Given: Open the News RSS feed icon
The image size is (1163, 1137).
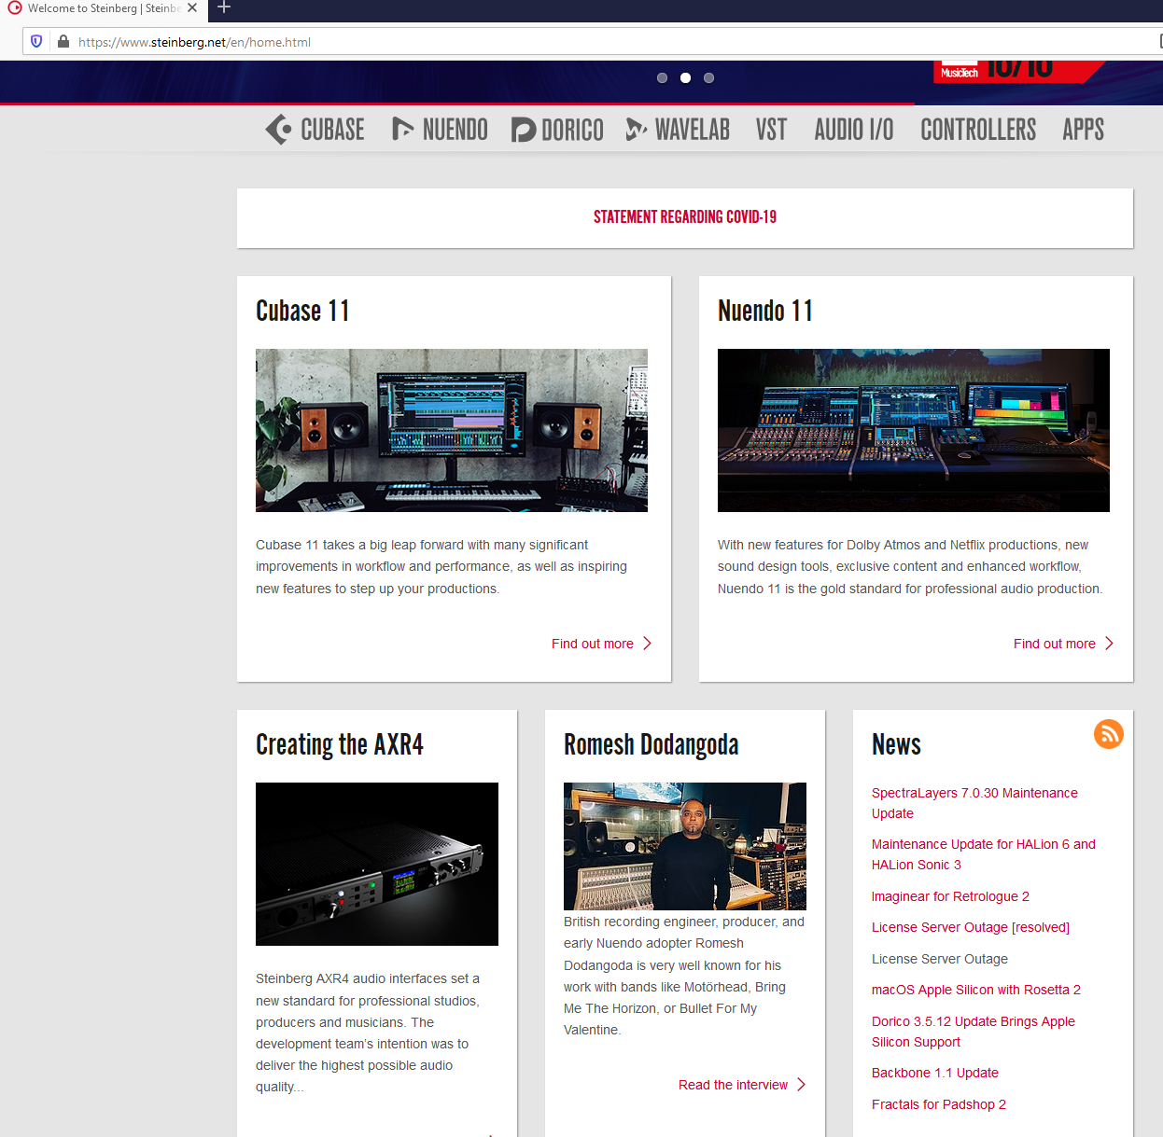Looking at the screenshot, I should click(1109, 734).
